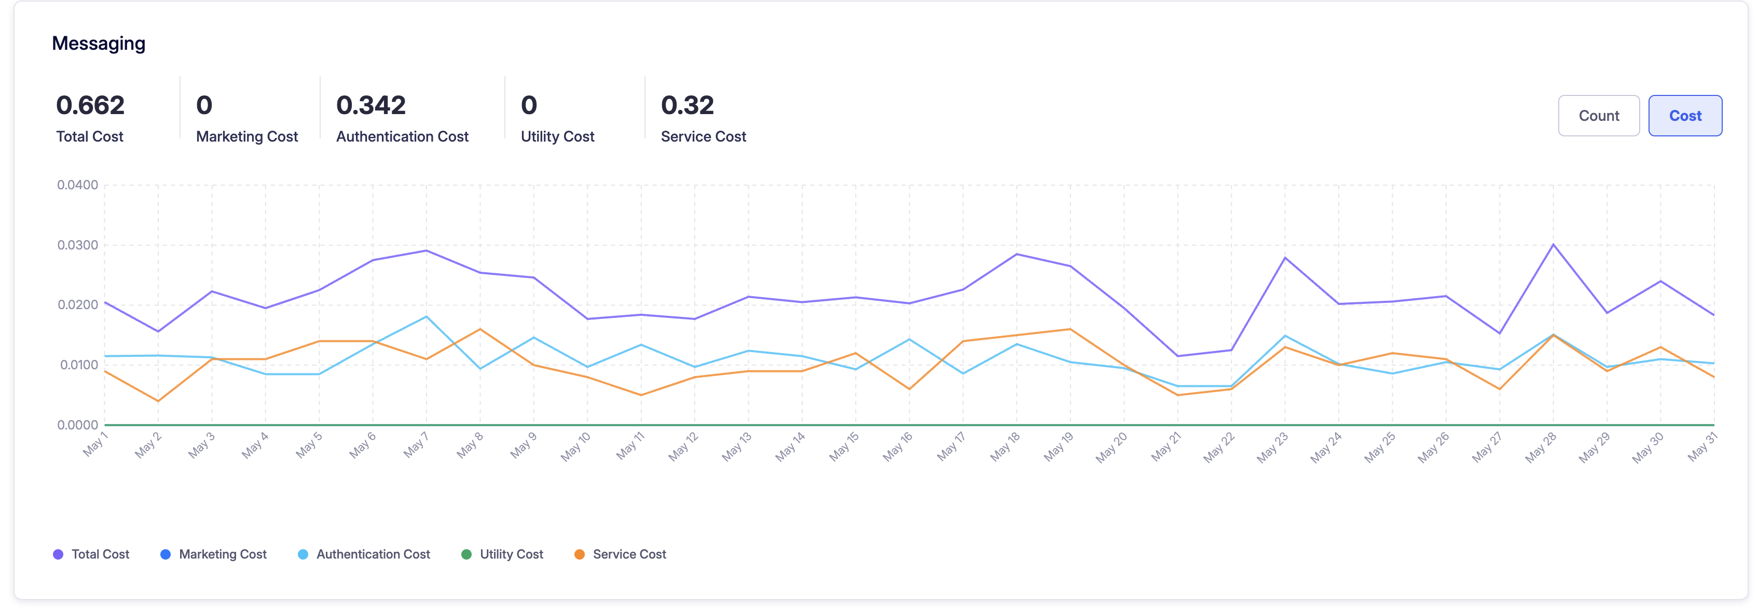Click the 0.0300 y-axis label
The height and width of the screenshot is (613, 1758).
click(x=78, y=245)
